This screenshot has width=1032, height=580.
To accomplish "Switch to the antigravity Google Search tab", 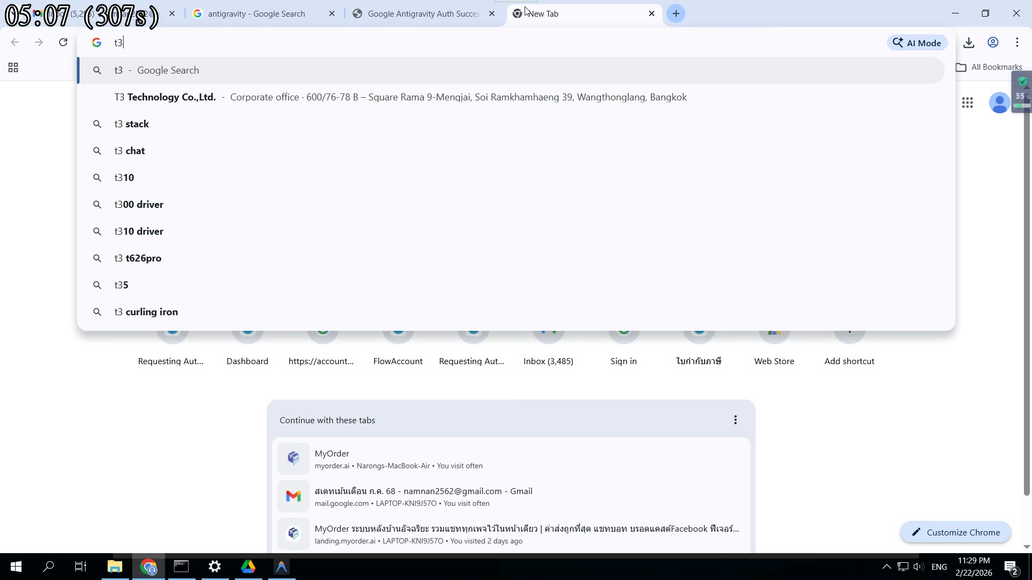I will click(x=256, y=14).
